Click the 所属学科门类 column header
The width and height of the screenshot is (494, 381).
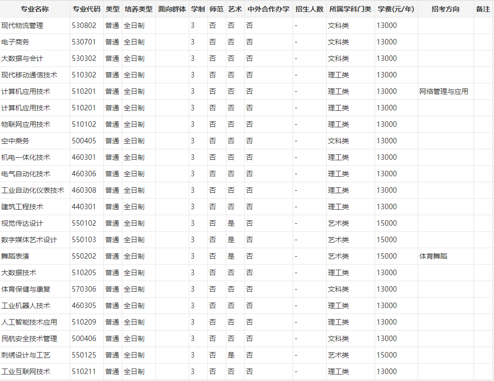tap(350, 9)
